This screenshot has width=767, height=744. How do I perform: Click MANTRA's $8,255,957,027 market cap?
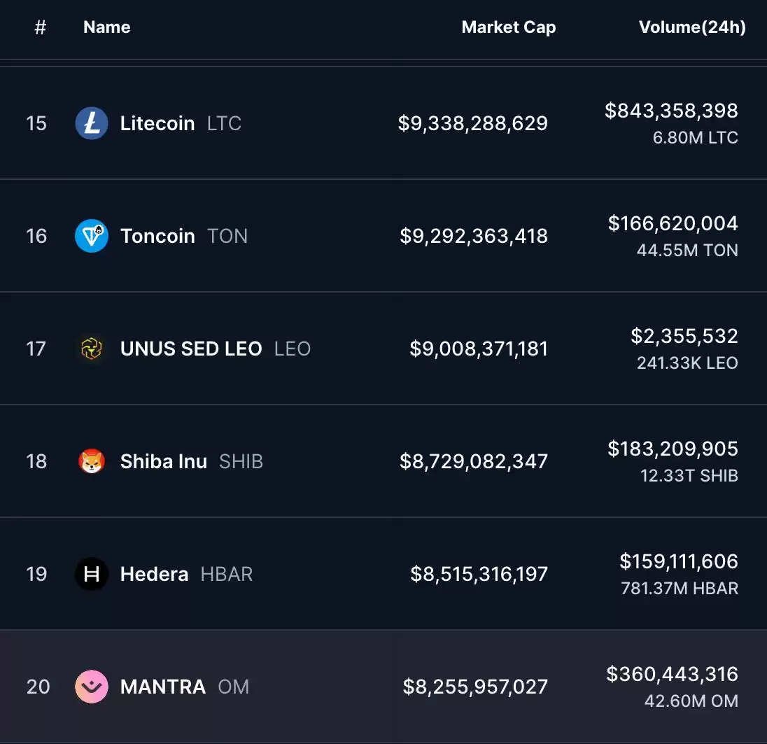[475, 687]
